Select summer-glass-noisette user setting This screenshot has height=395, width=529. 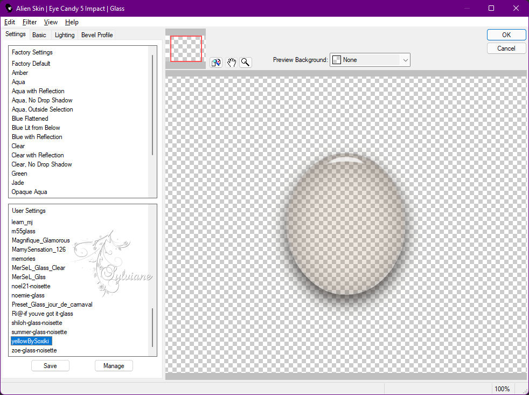[39, 332]
